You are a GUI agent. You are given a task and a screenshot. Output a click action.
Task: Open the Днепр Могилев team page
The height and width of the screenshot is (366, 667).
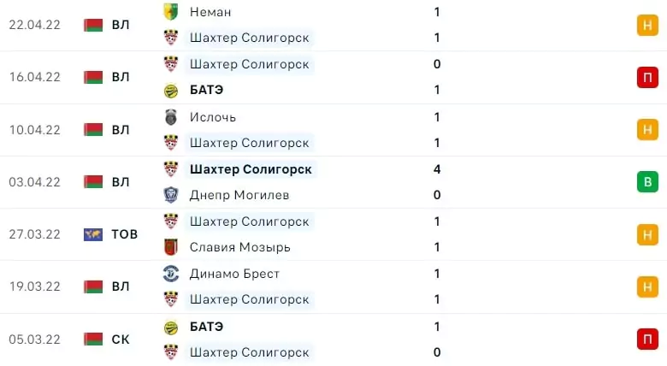(x=239, y=195)
